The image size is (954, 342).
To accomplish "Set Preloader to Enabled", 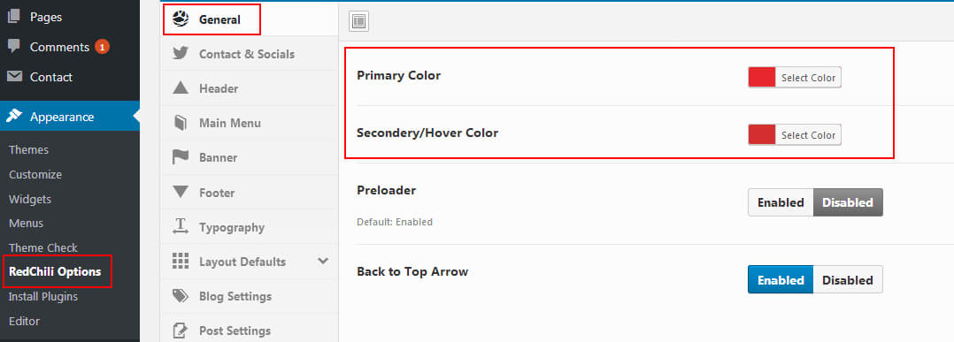I will click(781, 202).
